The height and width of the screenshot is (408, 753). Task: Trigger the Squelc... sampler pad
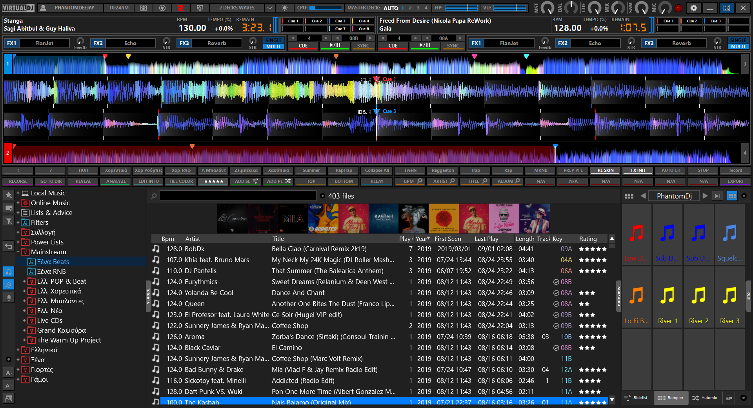tap(730, 234)
